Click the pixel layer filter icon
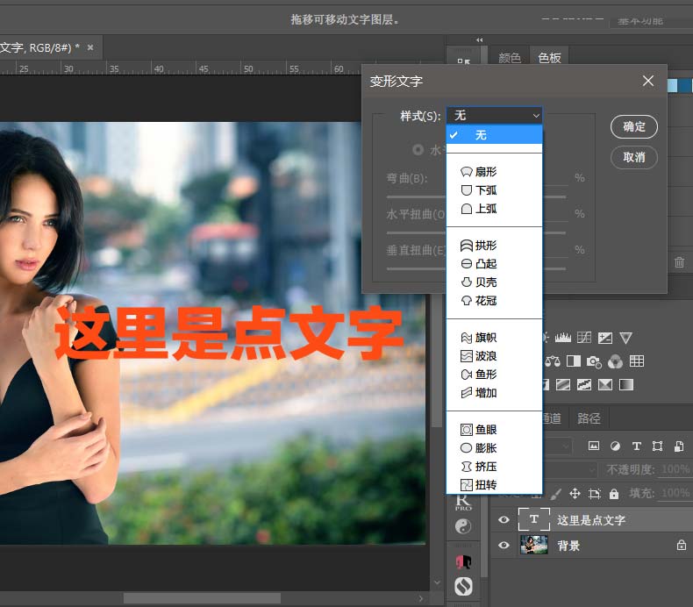The image size is (693, 607). tap(594, 446)
